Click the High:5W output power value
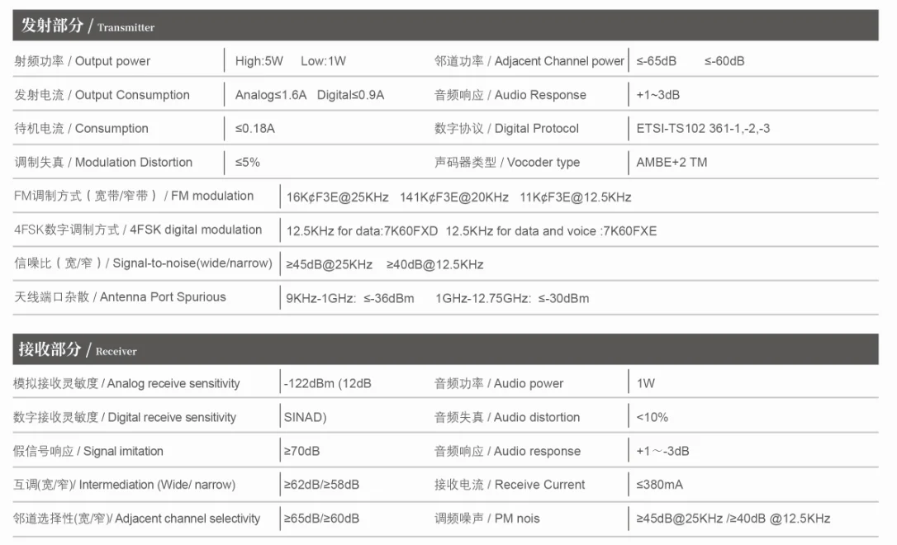 (259, 61)
